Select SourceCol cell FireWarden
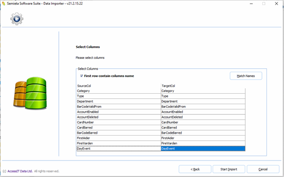Image resolution: width=284 pixels, height=177 pixels. point(119,144)
